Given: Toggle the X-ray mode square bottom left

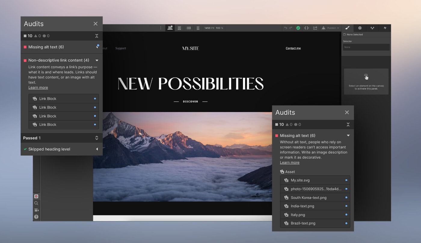Looking at the screenshot, I should 36,196.
